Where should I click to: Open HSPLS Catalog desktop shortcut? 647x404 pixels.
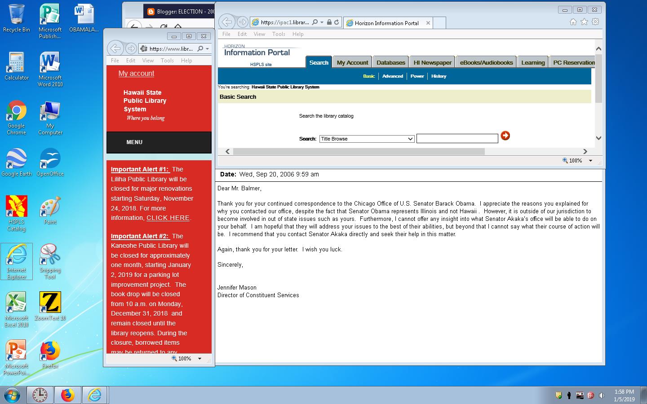point(16,214)
